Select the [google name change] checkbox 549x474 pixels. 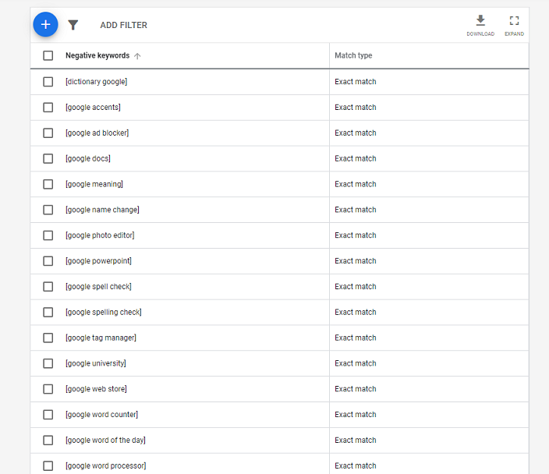(48, 210)
